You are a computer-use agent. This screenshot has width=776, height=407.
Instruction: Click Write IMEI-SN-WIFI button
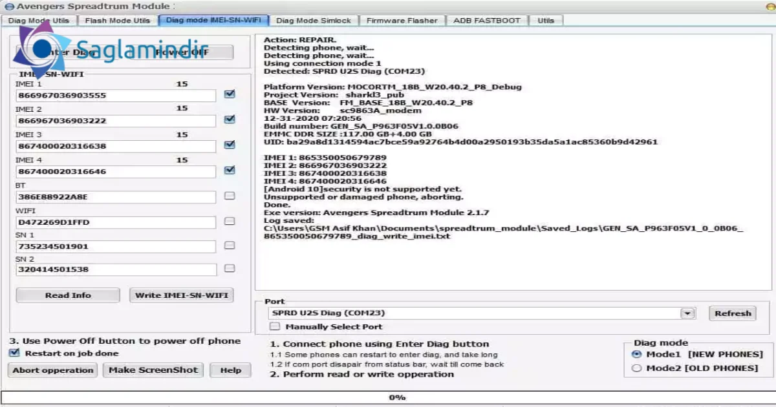(182, 295)
